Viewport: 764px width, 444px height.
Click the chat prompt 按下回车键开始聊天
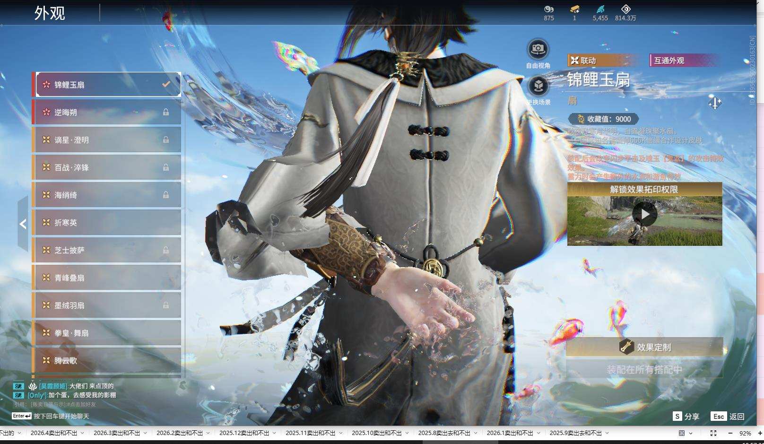coord(61,417)
